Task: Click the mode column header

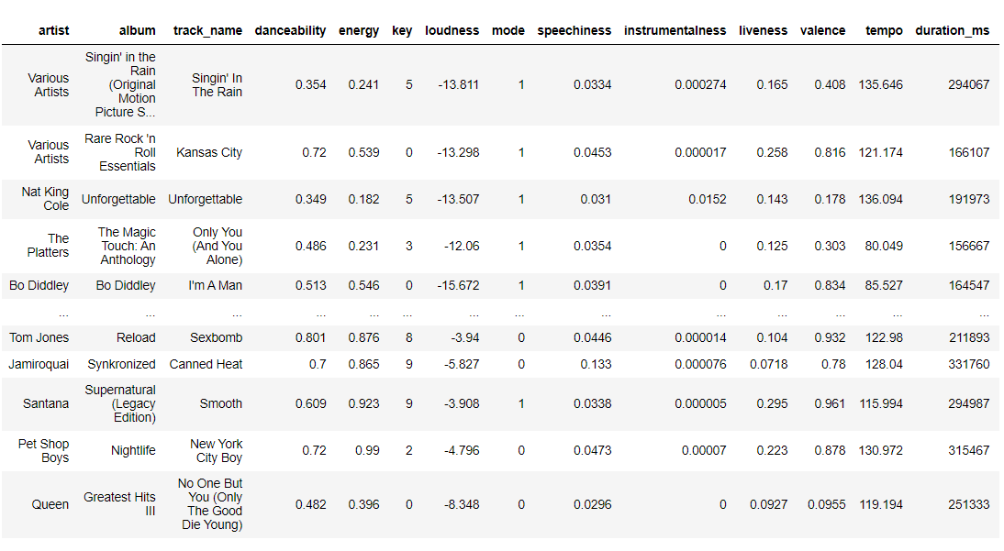Action: [508, 30]
